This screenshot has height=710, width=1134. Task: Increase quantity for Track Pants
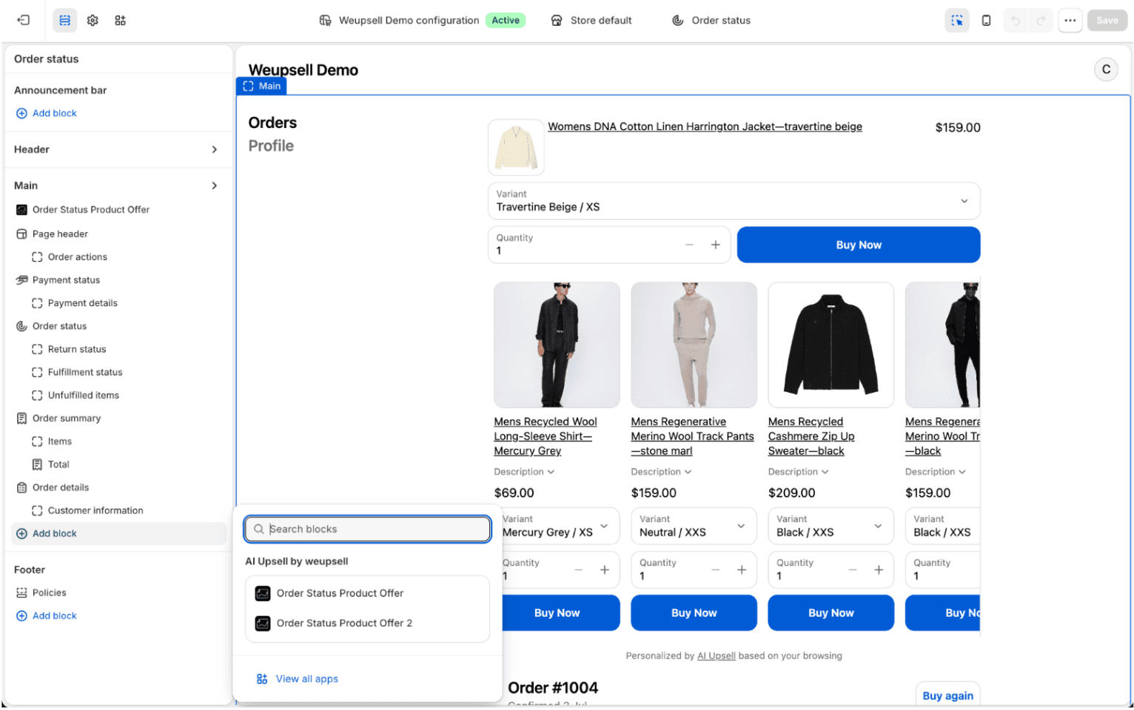pos(742,570)
